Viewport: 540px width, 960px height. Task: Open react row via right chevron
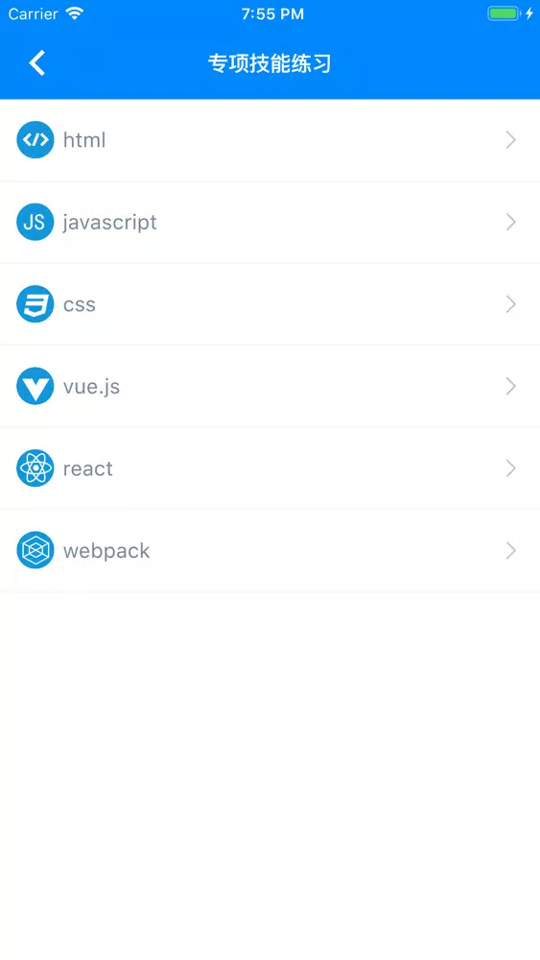pos(510,468)
